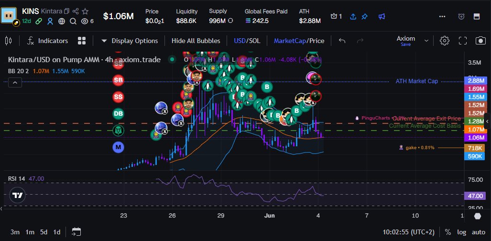491x241 pixels.
Task: Click the 10:02:55 (UTC+2) timezone selector
Action: [x=409, y=232]
